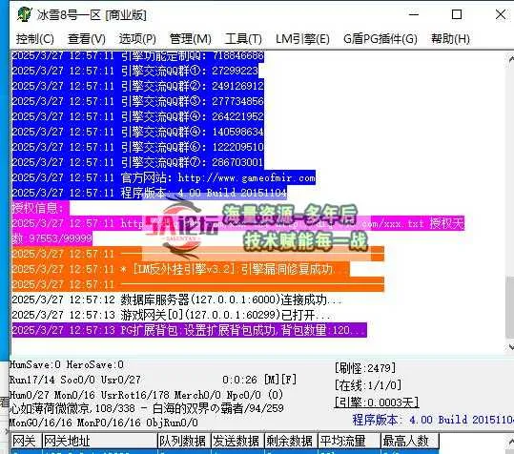Open the 控制(C) menu

click(x=35, y=39)
